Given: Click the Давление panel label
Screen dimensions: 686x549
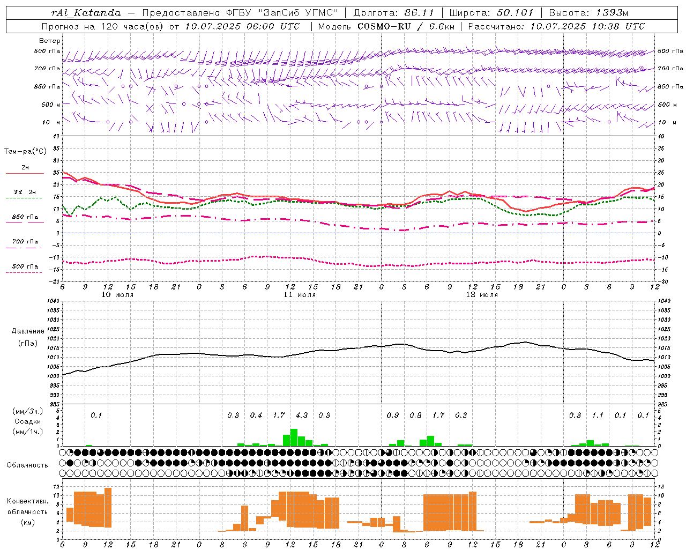Looking at the screenshot, I should (x=28, y=331).
